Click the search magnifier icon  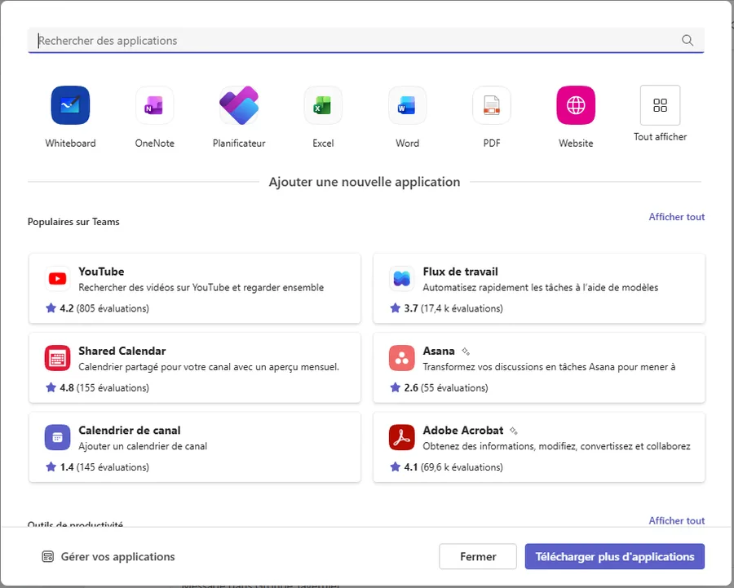pyautogui.click(x=688, y=40)
